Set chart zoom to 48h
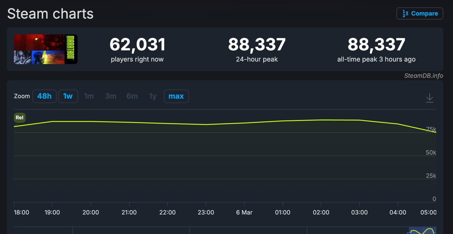Viewport: 453px width, 234px height. tap(44, 96)
